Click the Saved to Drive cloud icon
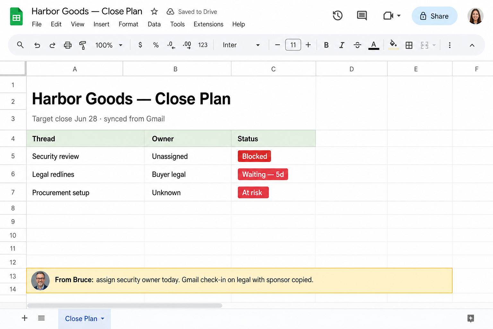This screenshot has width=493, height=329. click(x=170, y=12)
